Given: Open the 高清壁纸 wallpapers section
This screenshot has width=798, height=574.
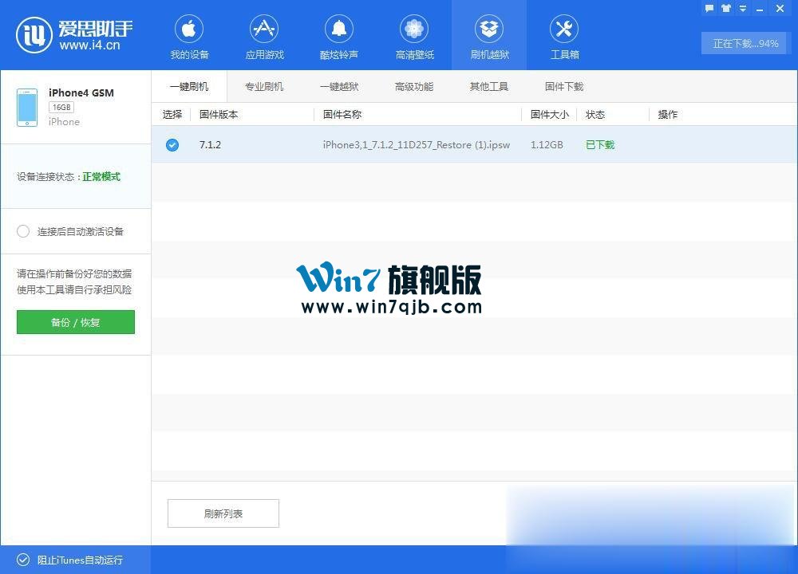Looking at the screenshot, I should pyautogui.click(x=414, y=37).
